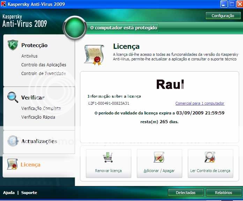Select Controlo das Aplicações option
243x201 pixels.
click(x=44, y=65)
